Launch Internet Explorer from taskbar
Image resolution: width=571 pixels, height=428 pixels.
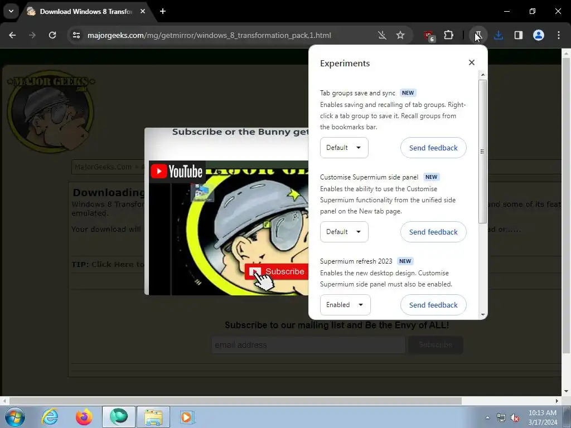pos(50,417)
